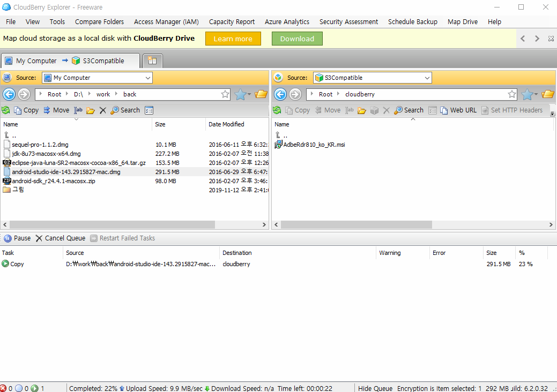This screenshot has width=557, height=392.
Task: Close the promotional banner
Action: pyautogui.click(x=551, y=39)
